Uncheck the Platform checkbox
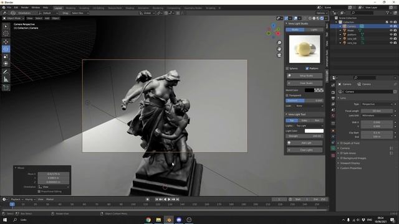Image resolution: width=399 pixels, height=224 pixels. coord(307,68)
